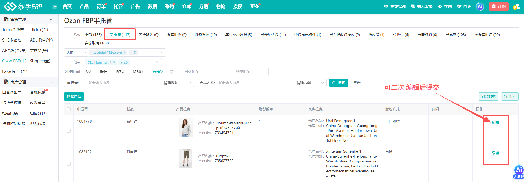
Task: Open the user avatar icon
Action: tap(516, 7)
